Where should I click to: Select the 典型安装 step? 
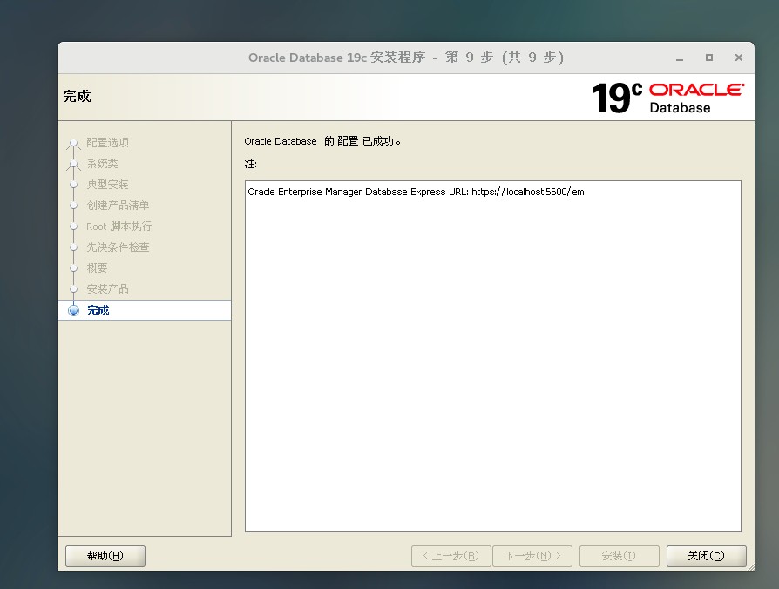107,184
